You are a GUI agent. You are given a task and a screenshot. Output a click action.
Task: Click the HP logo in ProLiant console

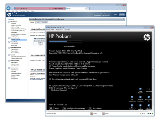point(147,37)
